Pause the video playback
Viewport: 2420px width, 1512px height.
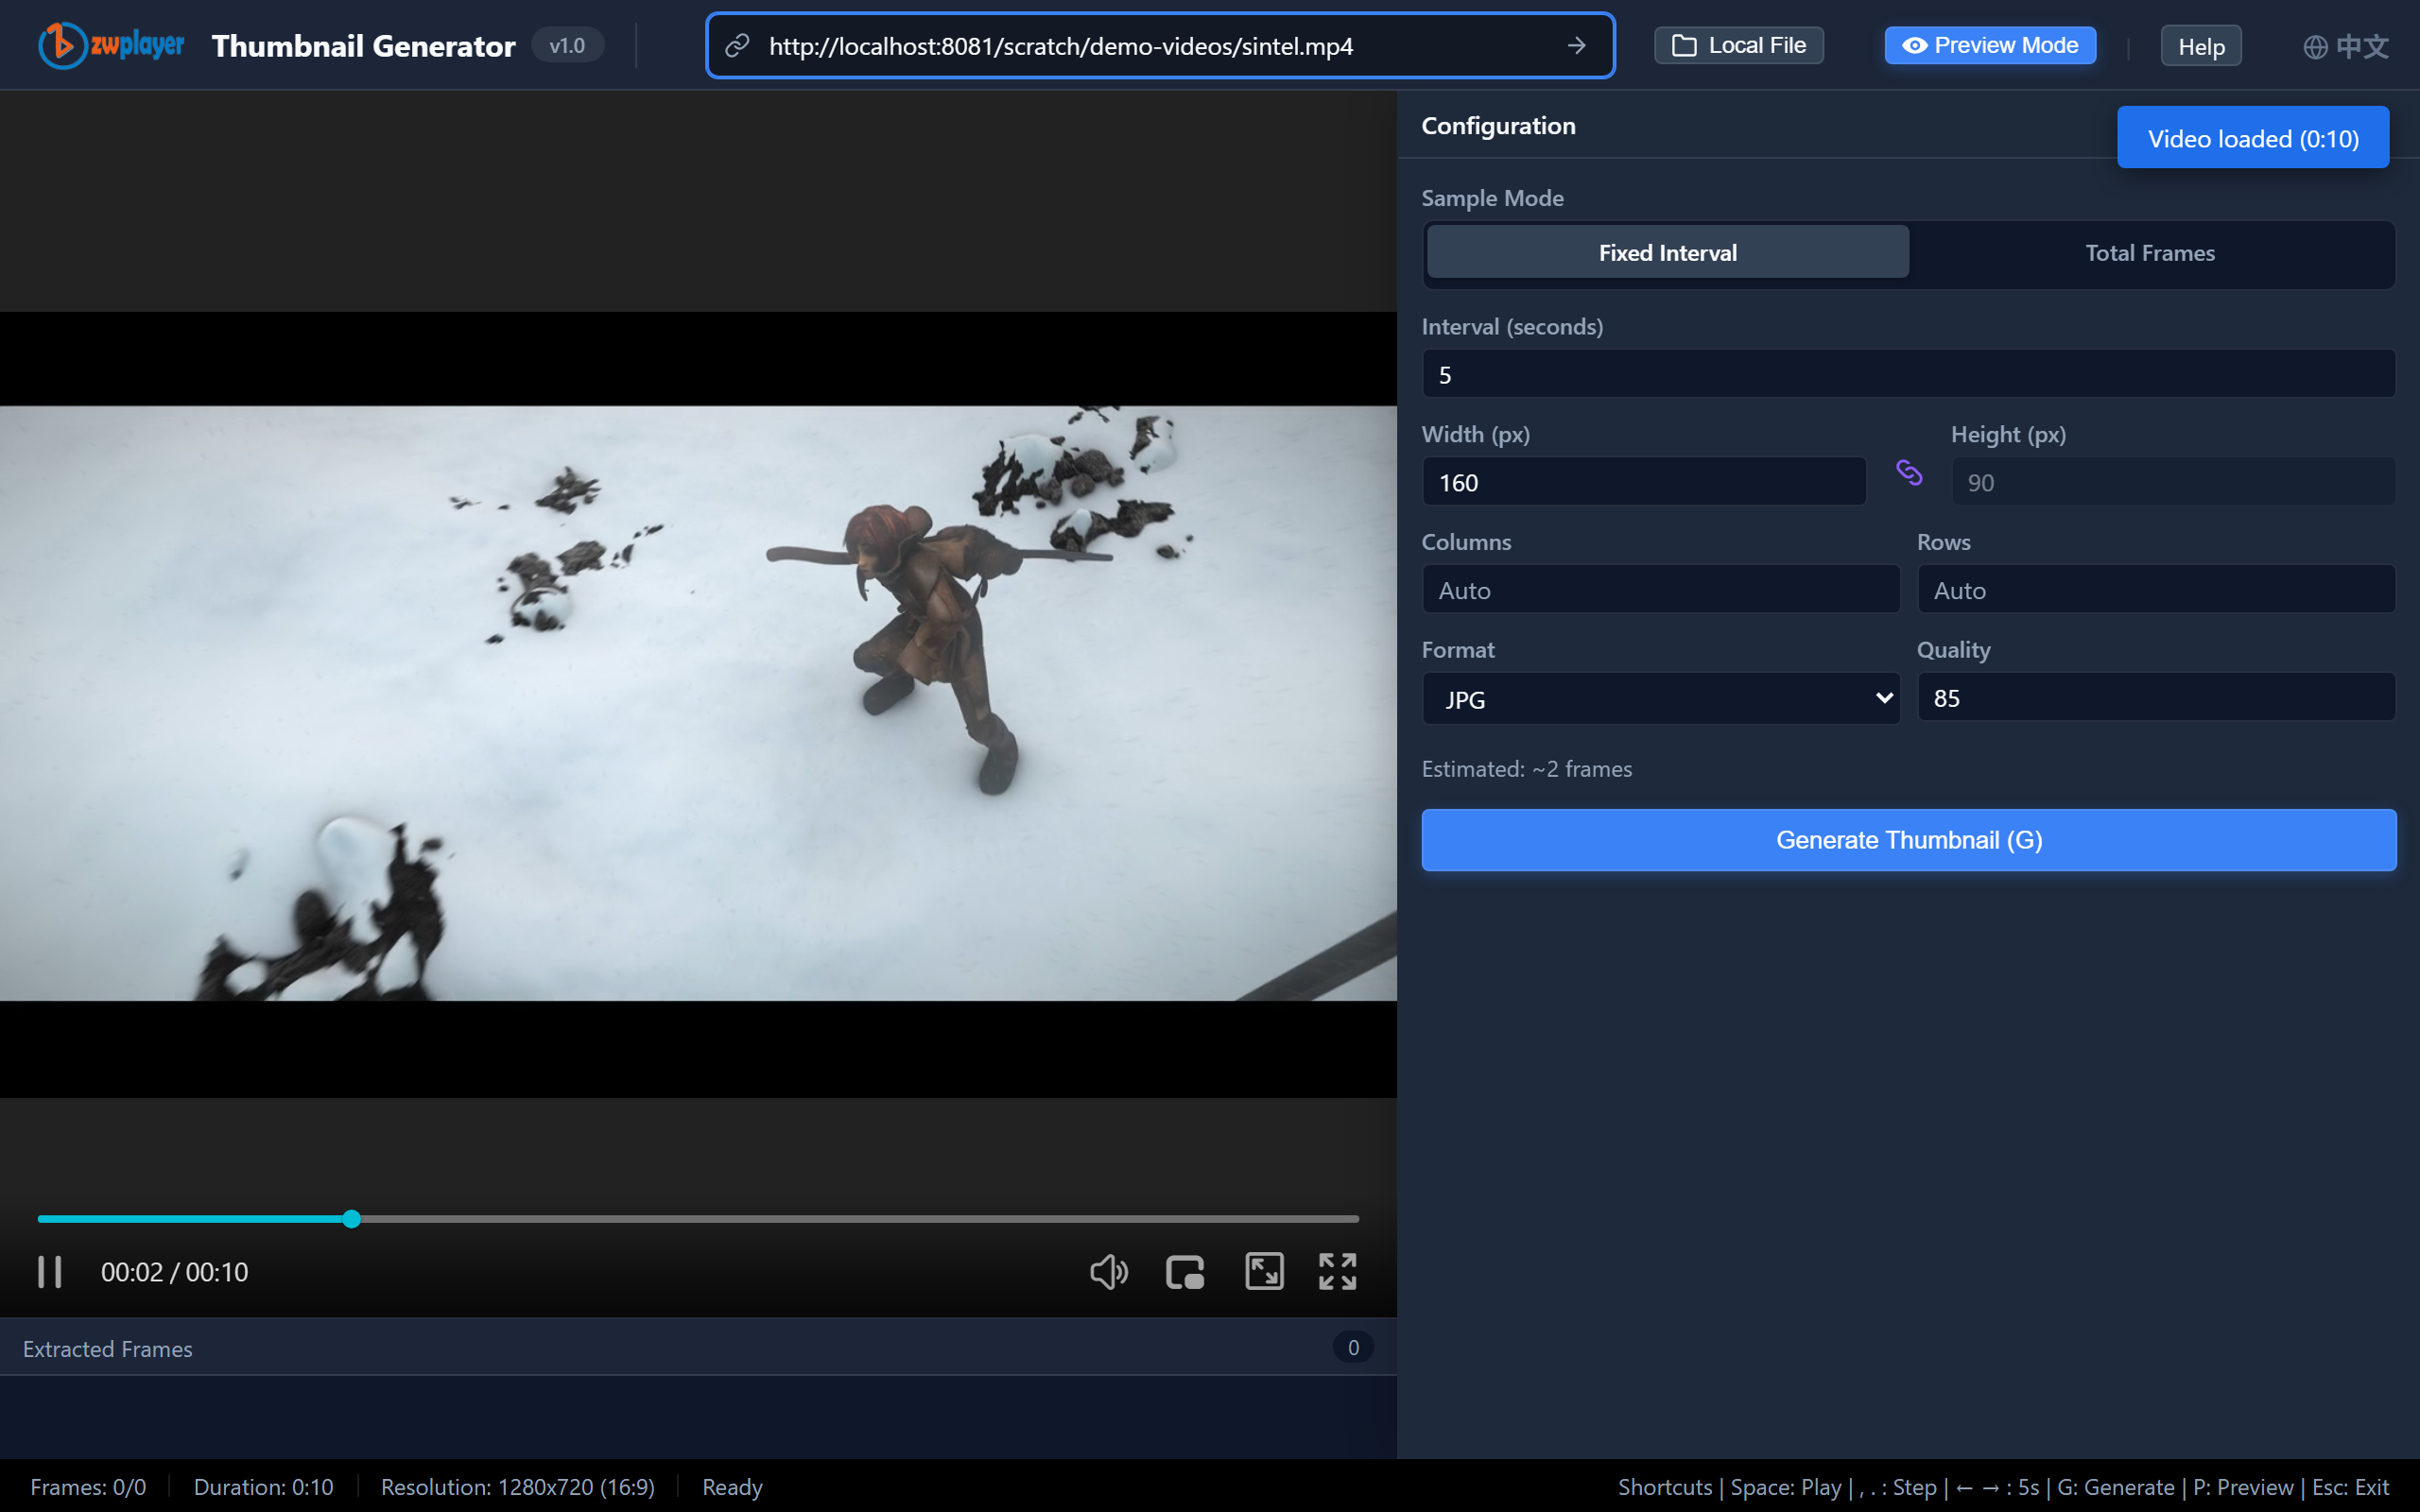click(x=50, y=1272)
